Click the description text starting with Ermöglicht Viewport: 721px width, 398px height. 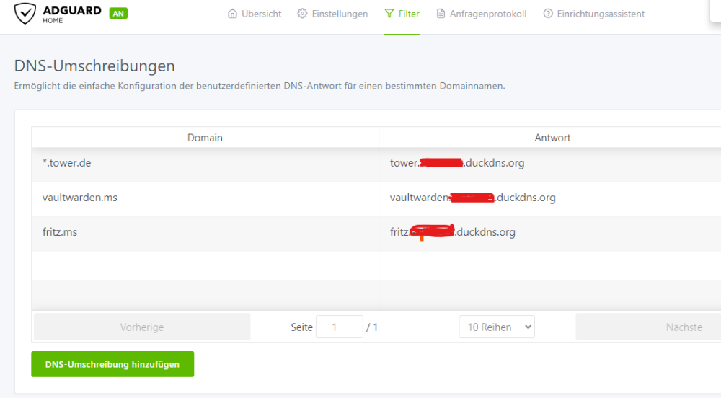tap(260, 86)
